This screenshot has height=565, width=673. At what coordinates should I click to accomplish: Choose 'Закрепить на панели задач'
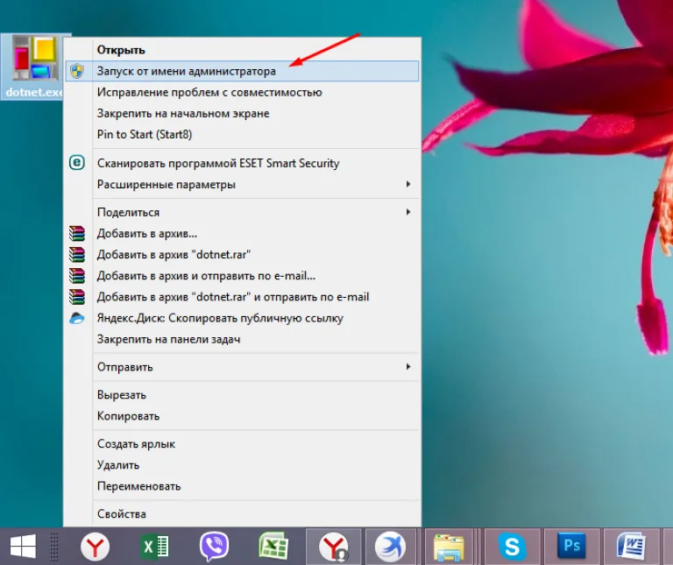click(x=168, y=339)
